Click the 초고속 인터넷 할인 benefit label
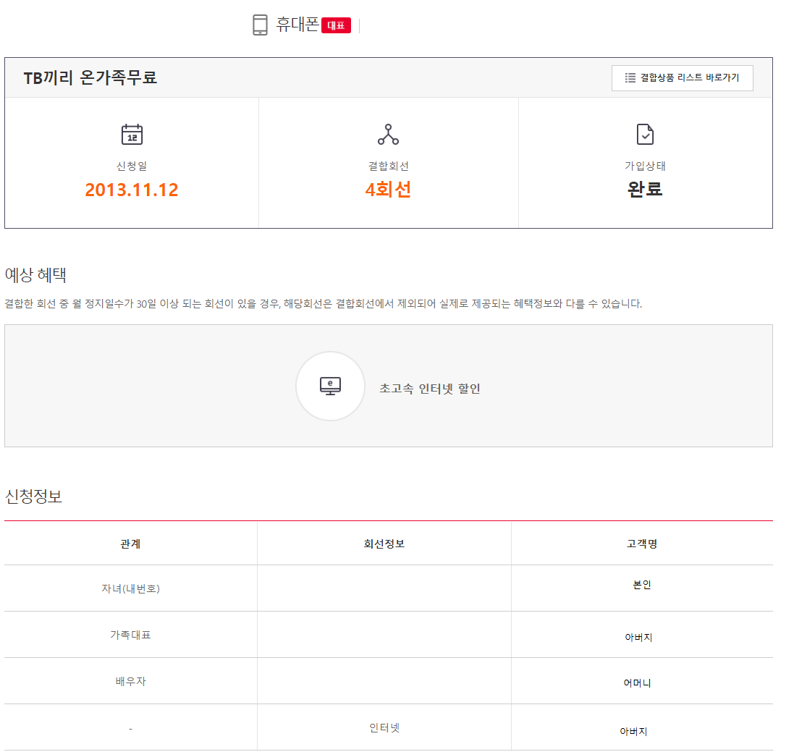794x752 pixels. point(430,389)
